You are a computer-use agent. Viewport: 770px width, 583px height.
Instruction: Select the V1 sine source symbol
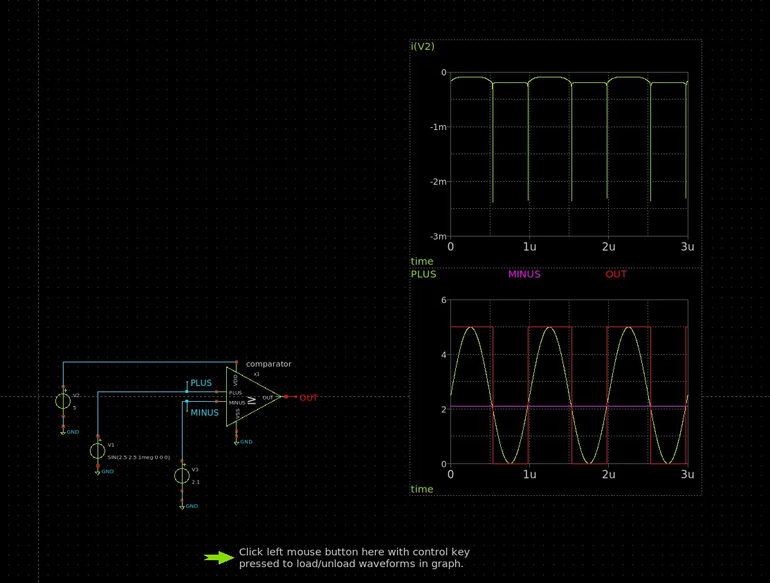coord(98,450)
